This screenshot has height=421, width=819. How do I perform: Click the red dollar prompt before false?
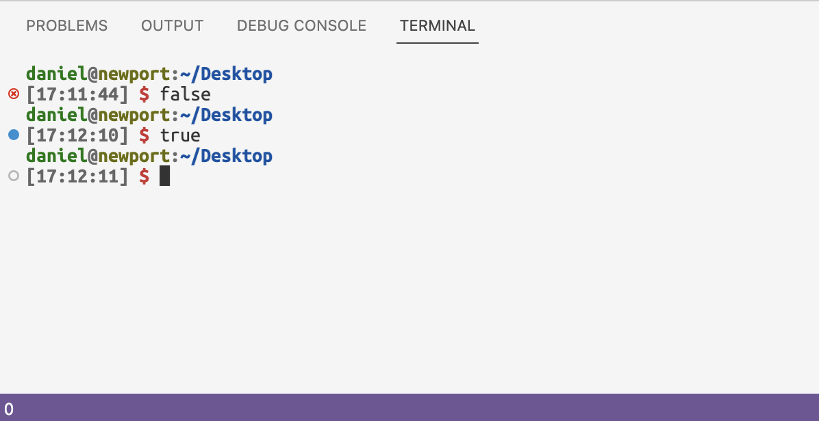(x=144, y=94)
